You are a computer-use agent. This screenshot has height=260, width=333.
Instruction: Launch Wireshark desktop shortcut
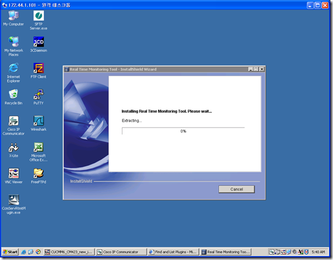tap(39, 123)
